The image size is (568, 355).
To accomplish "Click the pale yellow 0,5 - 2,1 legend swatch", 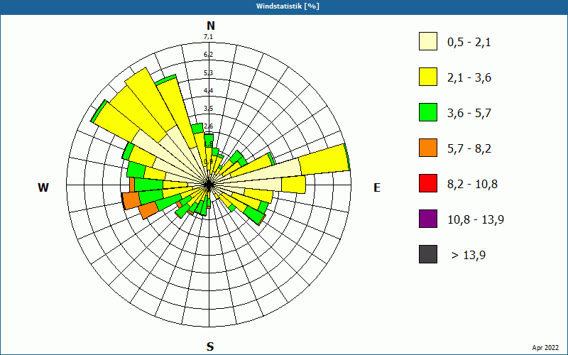I will click(428, 41).
